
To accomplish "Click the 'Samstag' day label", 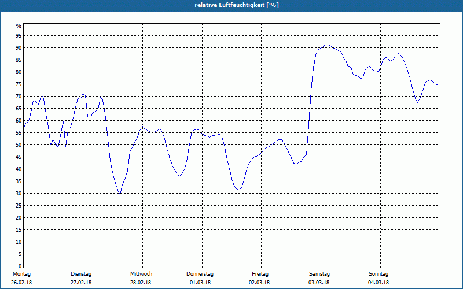I will tap(319, 274).
